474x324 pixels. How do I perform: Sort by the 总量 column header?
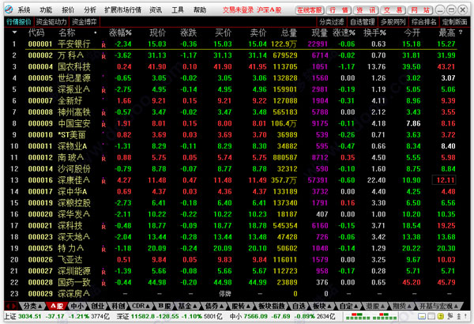pyautogui.click(x=288, y=32)
